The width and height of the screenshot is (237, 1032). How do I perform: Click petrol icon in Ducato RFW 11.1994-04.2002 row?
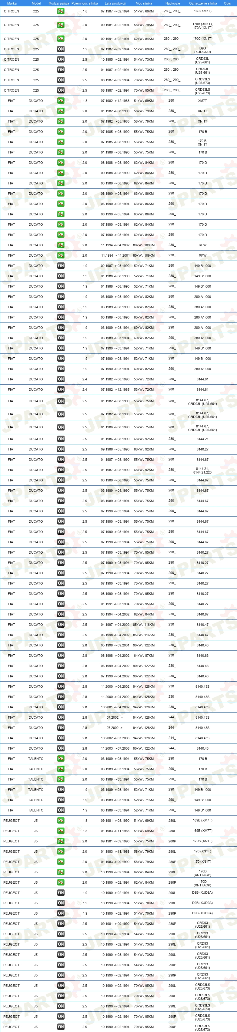pos(61,245)
